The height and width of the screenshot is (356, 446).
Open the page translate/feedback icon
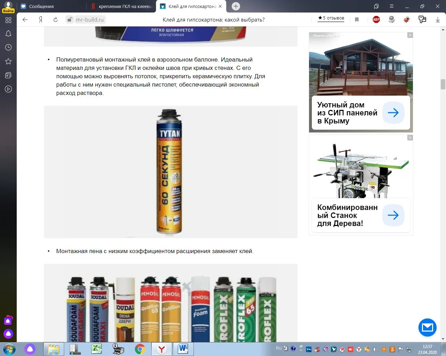click(x=422, y=19)
